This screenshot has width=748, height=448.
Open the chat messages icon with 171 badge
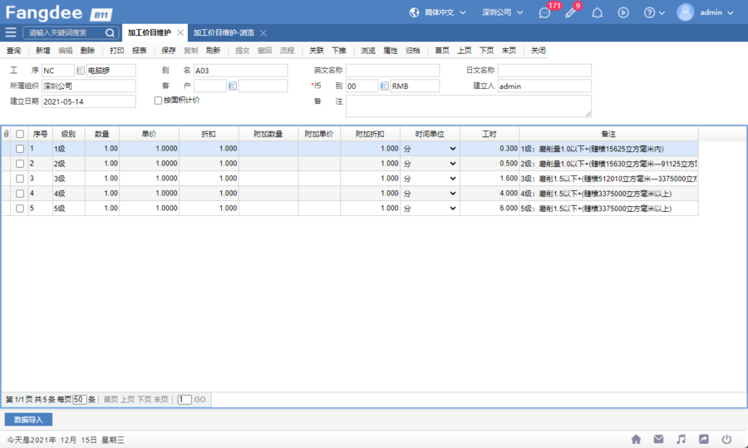tap(544, 12)
